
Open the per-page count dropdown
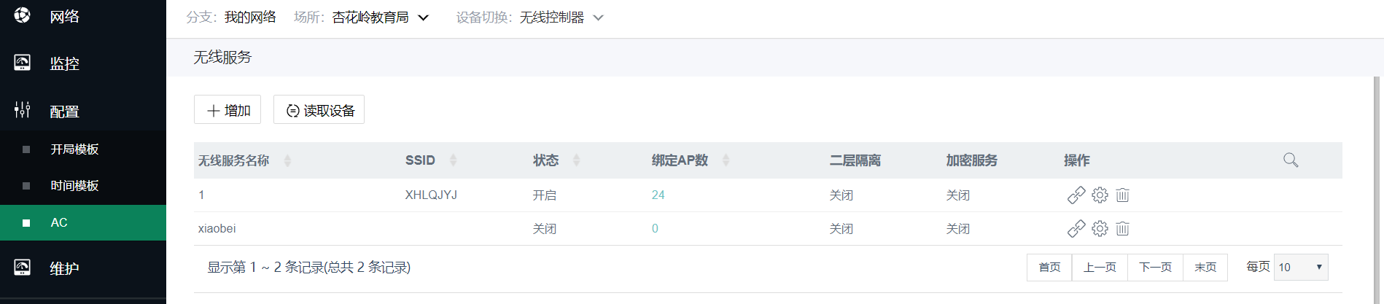tap(1301, 268)
